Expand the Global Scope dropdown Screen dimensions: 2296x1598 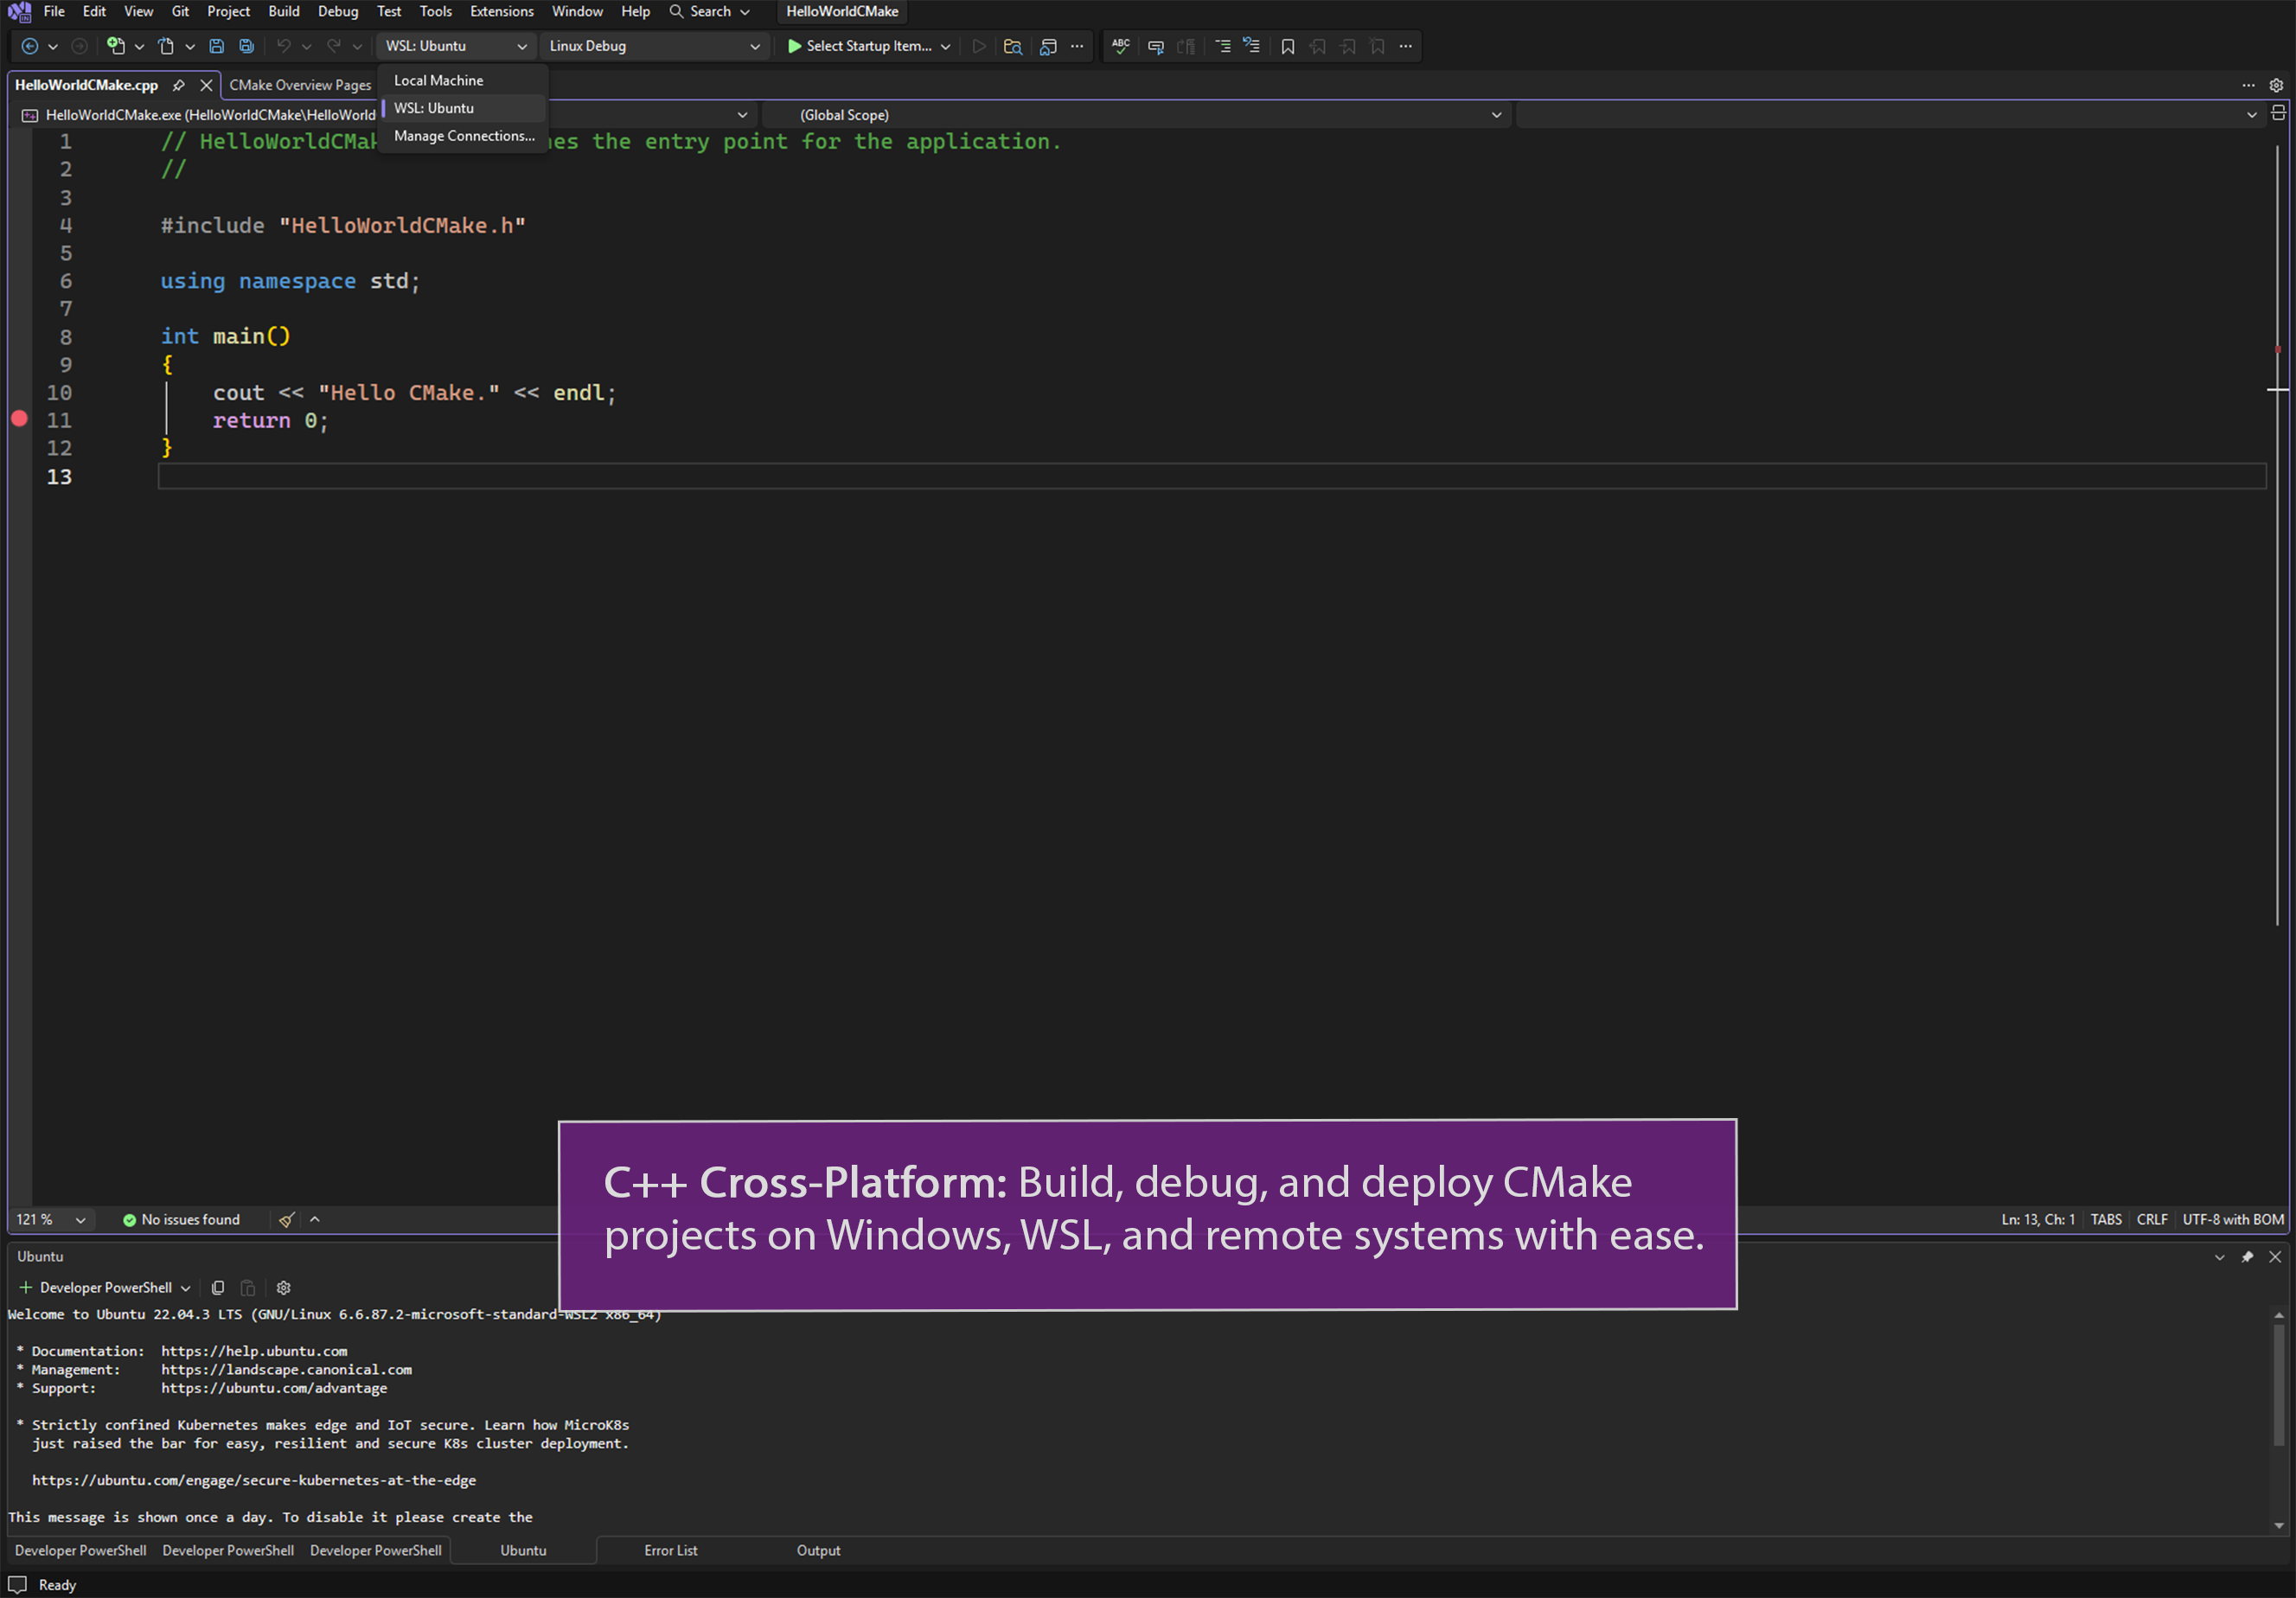tap(1497, 114)
